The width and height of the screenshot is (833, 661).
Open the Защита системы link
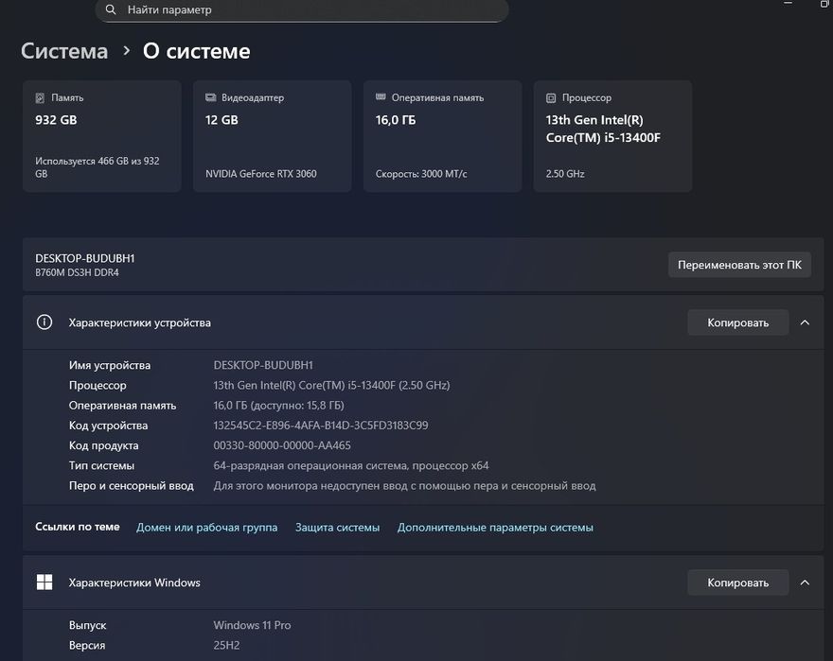337,528
